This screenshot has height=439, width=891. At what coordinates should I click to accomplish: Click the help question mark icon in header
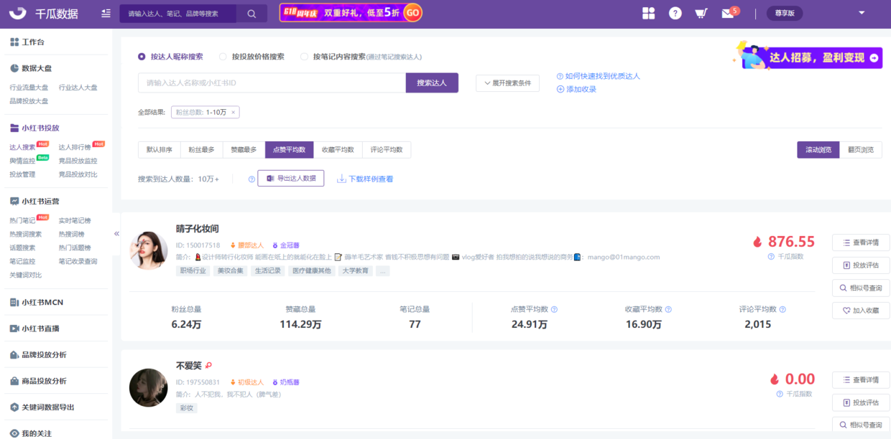pyautogui.click(x=675, y=14)
